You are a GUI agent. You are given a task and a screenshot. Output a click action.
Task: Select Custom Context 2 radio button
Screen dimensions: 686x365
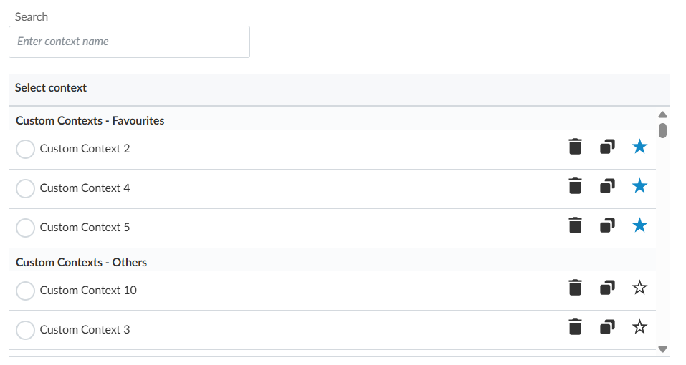(25, 149)
